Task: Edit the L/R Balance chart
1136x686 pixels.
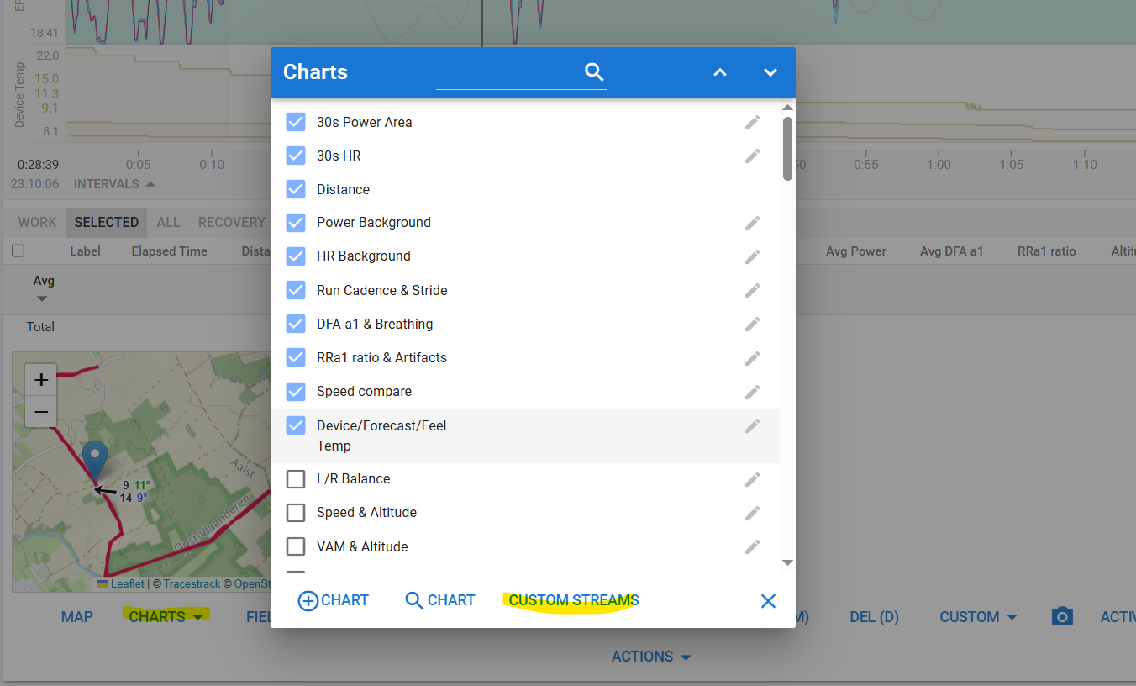Action: click(753, 479)
